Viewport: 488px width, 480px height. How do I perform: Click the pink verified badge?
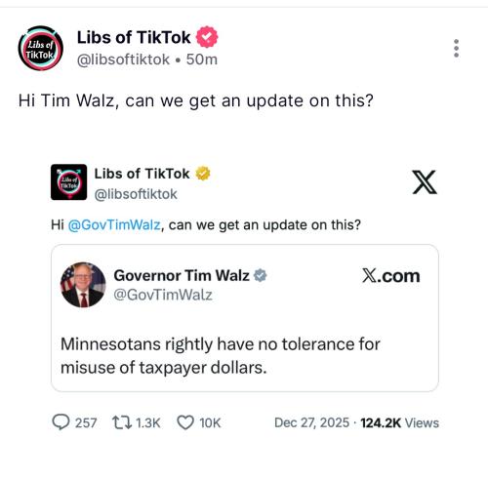207,37
